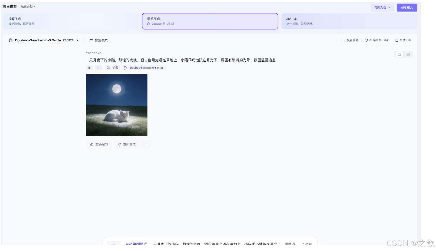Select the 图片生成 tab card
436x251 pixels.
click(210, 21)
